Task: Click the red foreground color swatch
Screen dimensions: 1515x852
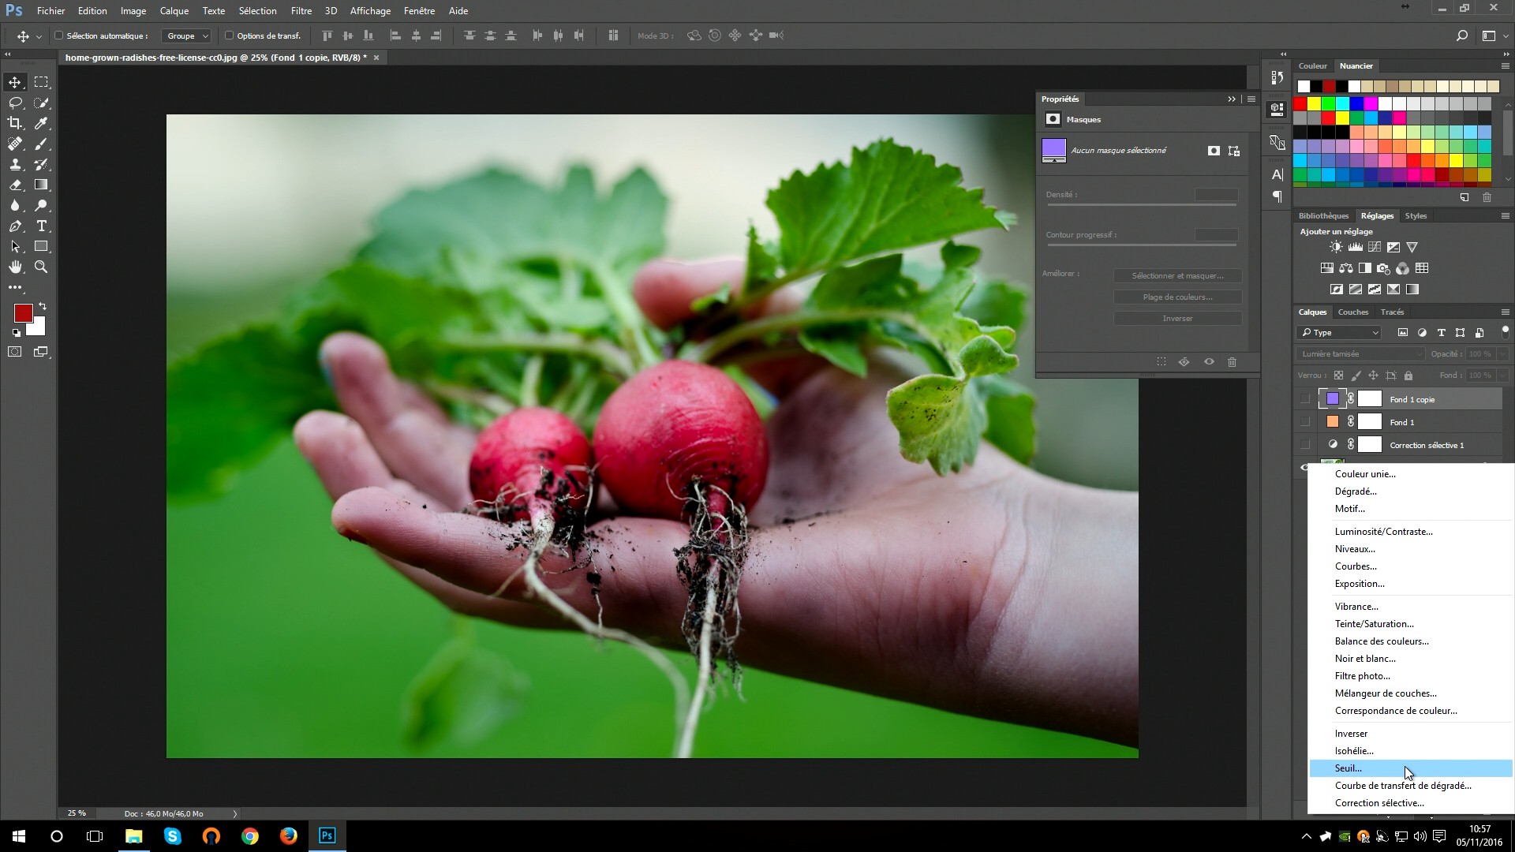Action: 22,312
